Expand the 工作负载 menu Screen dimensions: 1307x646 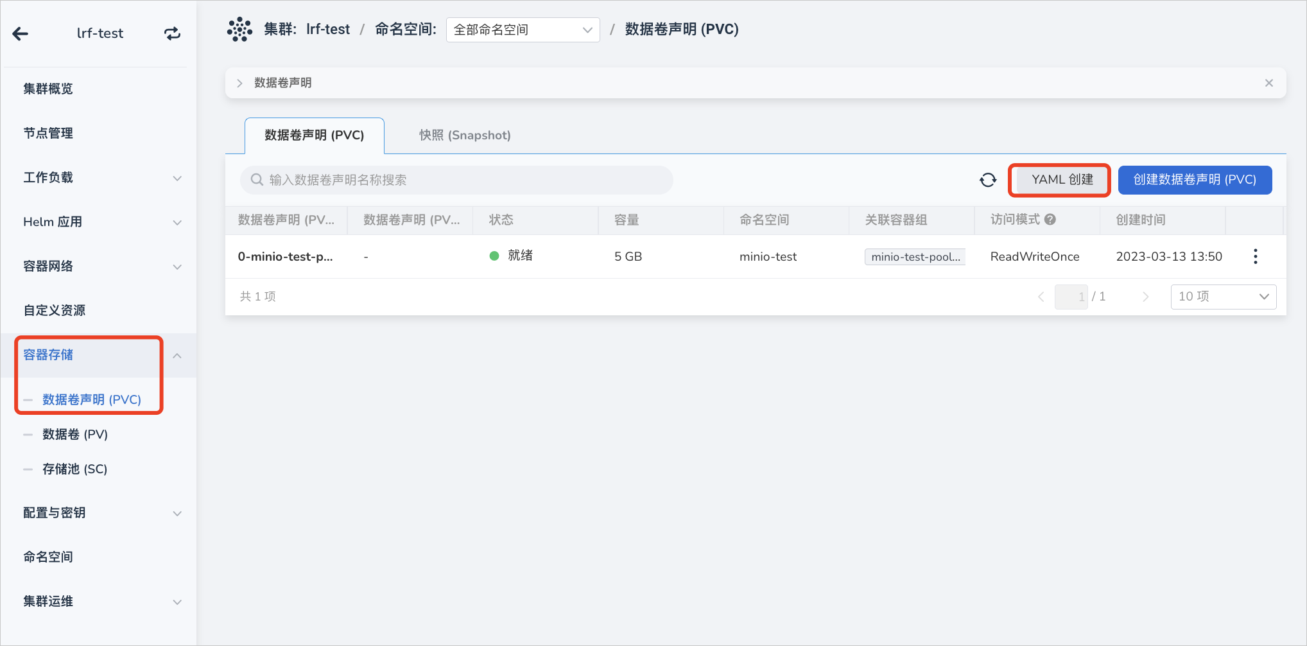(177, 178)
